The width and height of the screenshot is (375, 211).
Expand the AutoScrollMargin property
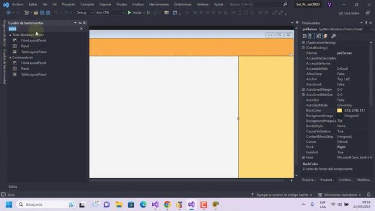[x=303, y=90]
